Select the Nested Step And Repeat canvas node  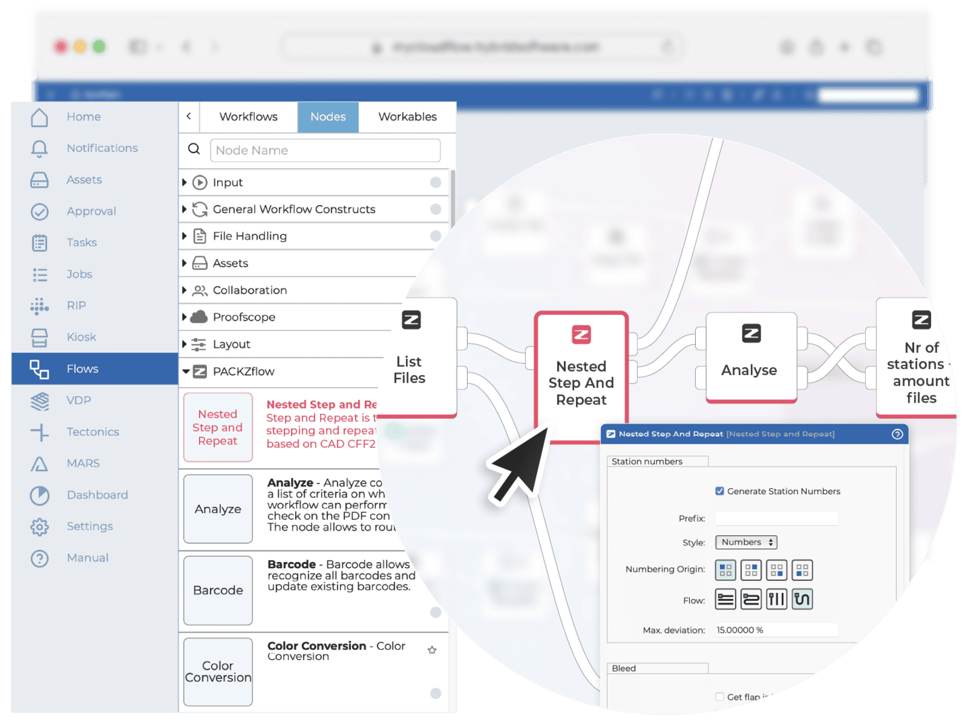[x=581, y=377]
